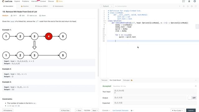Upvote the problem with thumbs-up icon
The image size is (199, 112).
click(x=12, y=16)
